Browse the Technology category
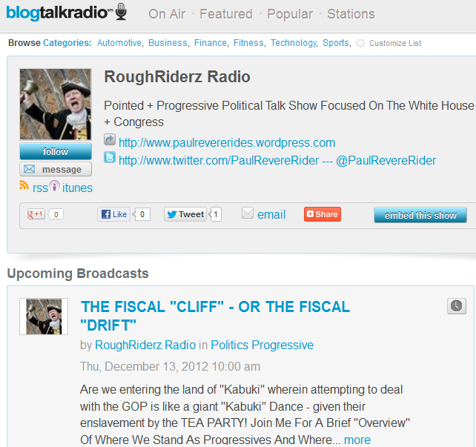The image size is (476, 447). pos(294,43)
